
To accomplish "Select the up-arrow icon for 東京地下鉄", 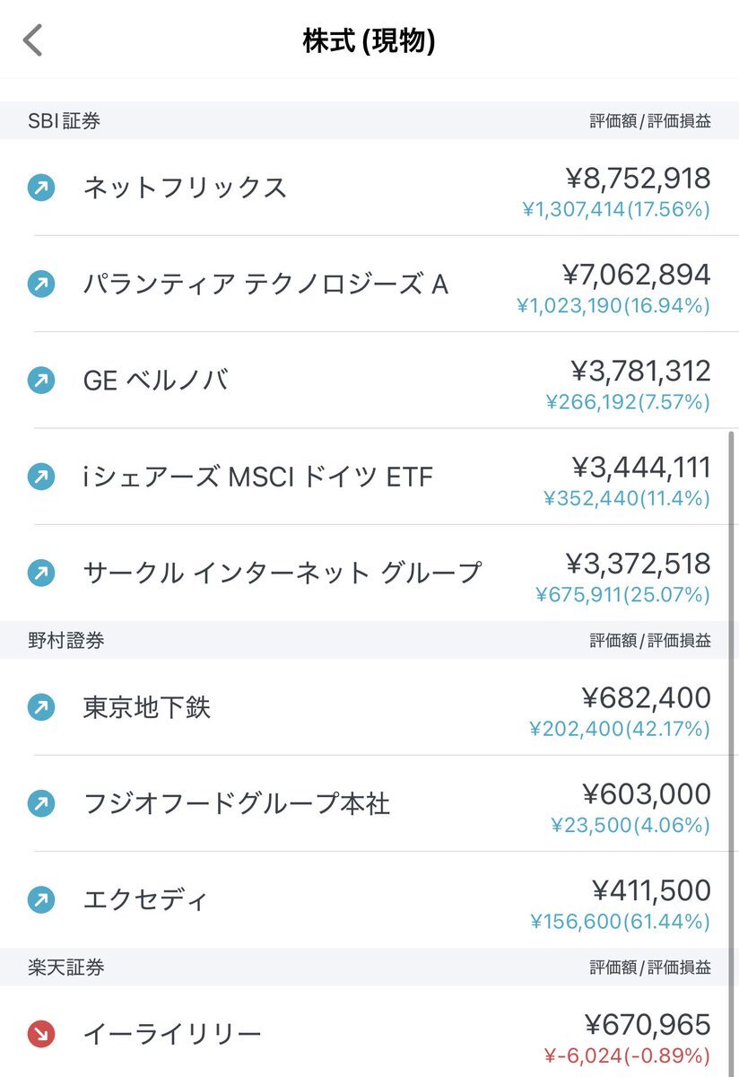I will tap(41, 708).
